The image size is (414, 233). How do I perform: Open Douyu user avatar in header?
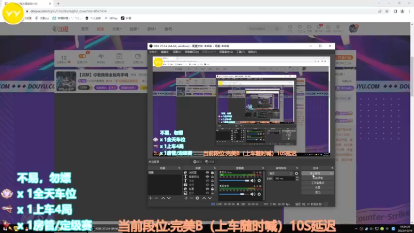point(353,28)
